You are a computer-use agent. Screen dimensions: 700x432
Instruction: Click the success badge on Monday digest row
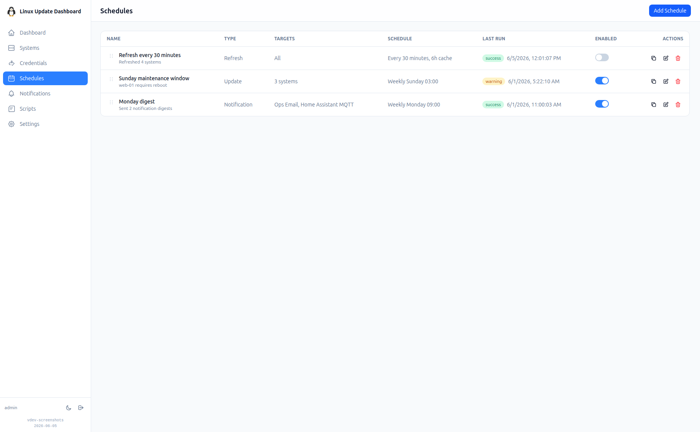(x=493, y=105)
